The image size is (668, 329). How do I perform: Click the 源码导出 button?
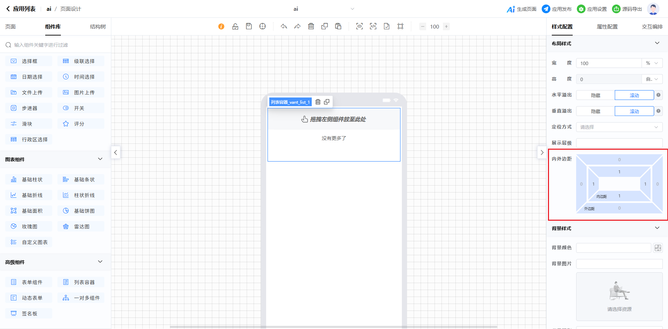click(x=627, y=9)
